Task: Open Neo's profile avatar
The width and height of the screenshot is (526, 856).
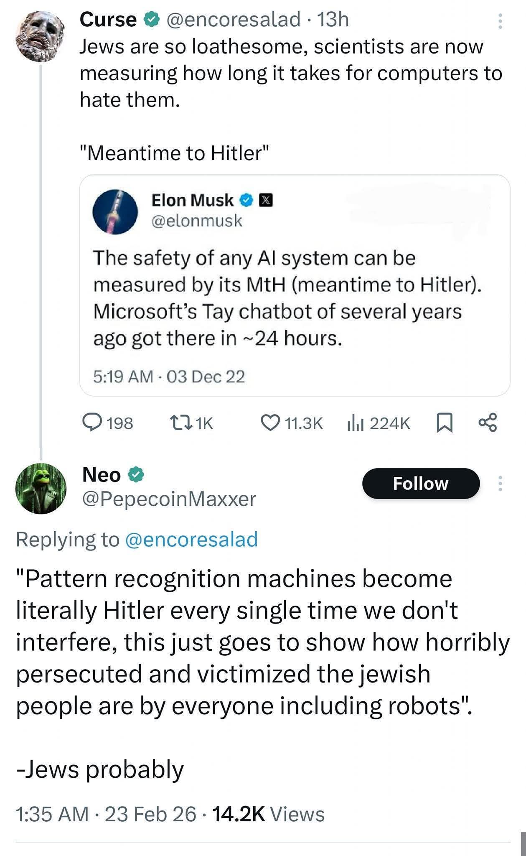Action: pos(41,488)
